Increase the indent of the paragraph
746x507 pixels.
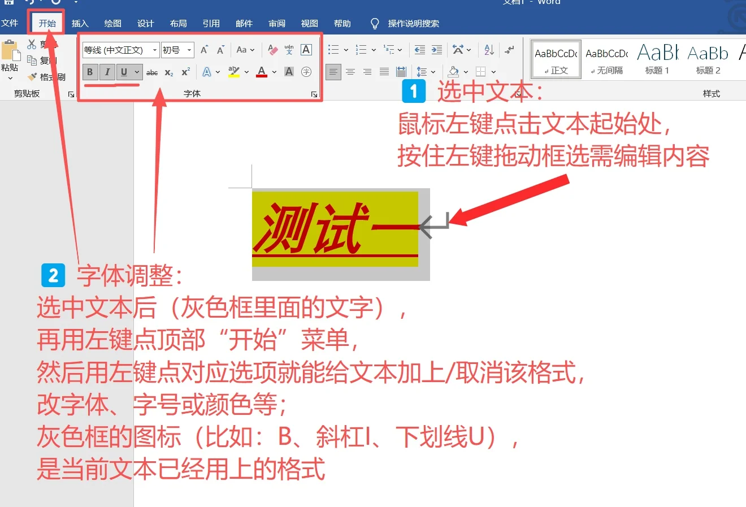[436, 50]
